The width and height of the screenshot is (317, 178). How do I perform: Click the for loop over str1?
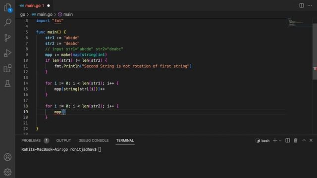pyautogui.click(x=82, y=83)
